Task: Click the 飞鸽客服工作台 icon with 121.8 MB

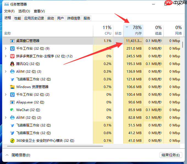Action: [x=12, y=79]
